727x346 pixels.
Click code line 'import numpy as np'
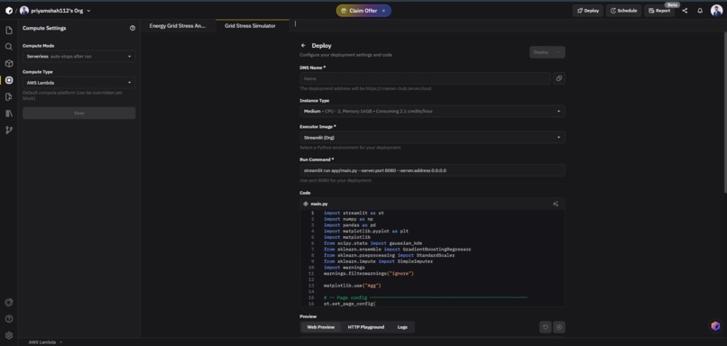(348, 219)
